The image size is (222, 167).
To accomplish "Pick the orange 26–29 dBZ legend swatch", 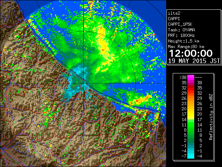I will 191,98.
